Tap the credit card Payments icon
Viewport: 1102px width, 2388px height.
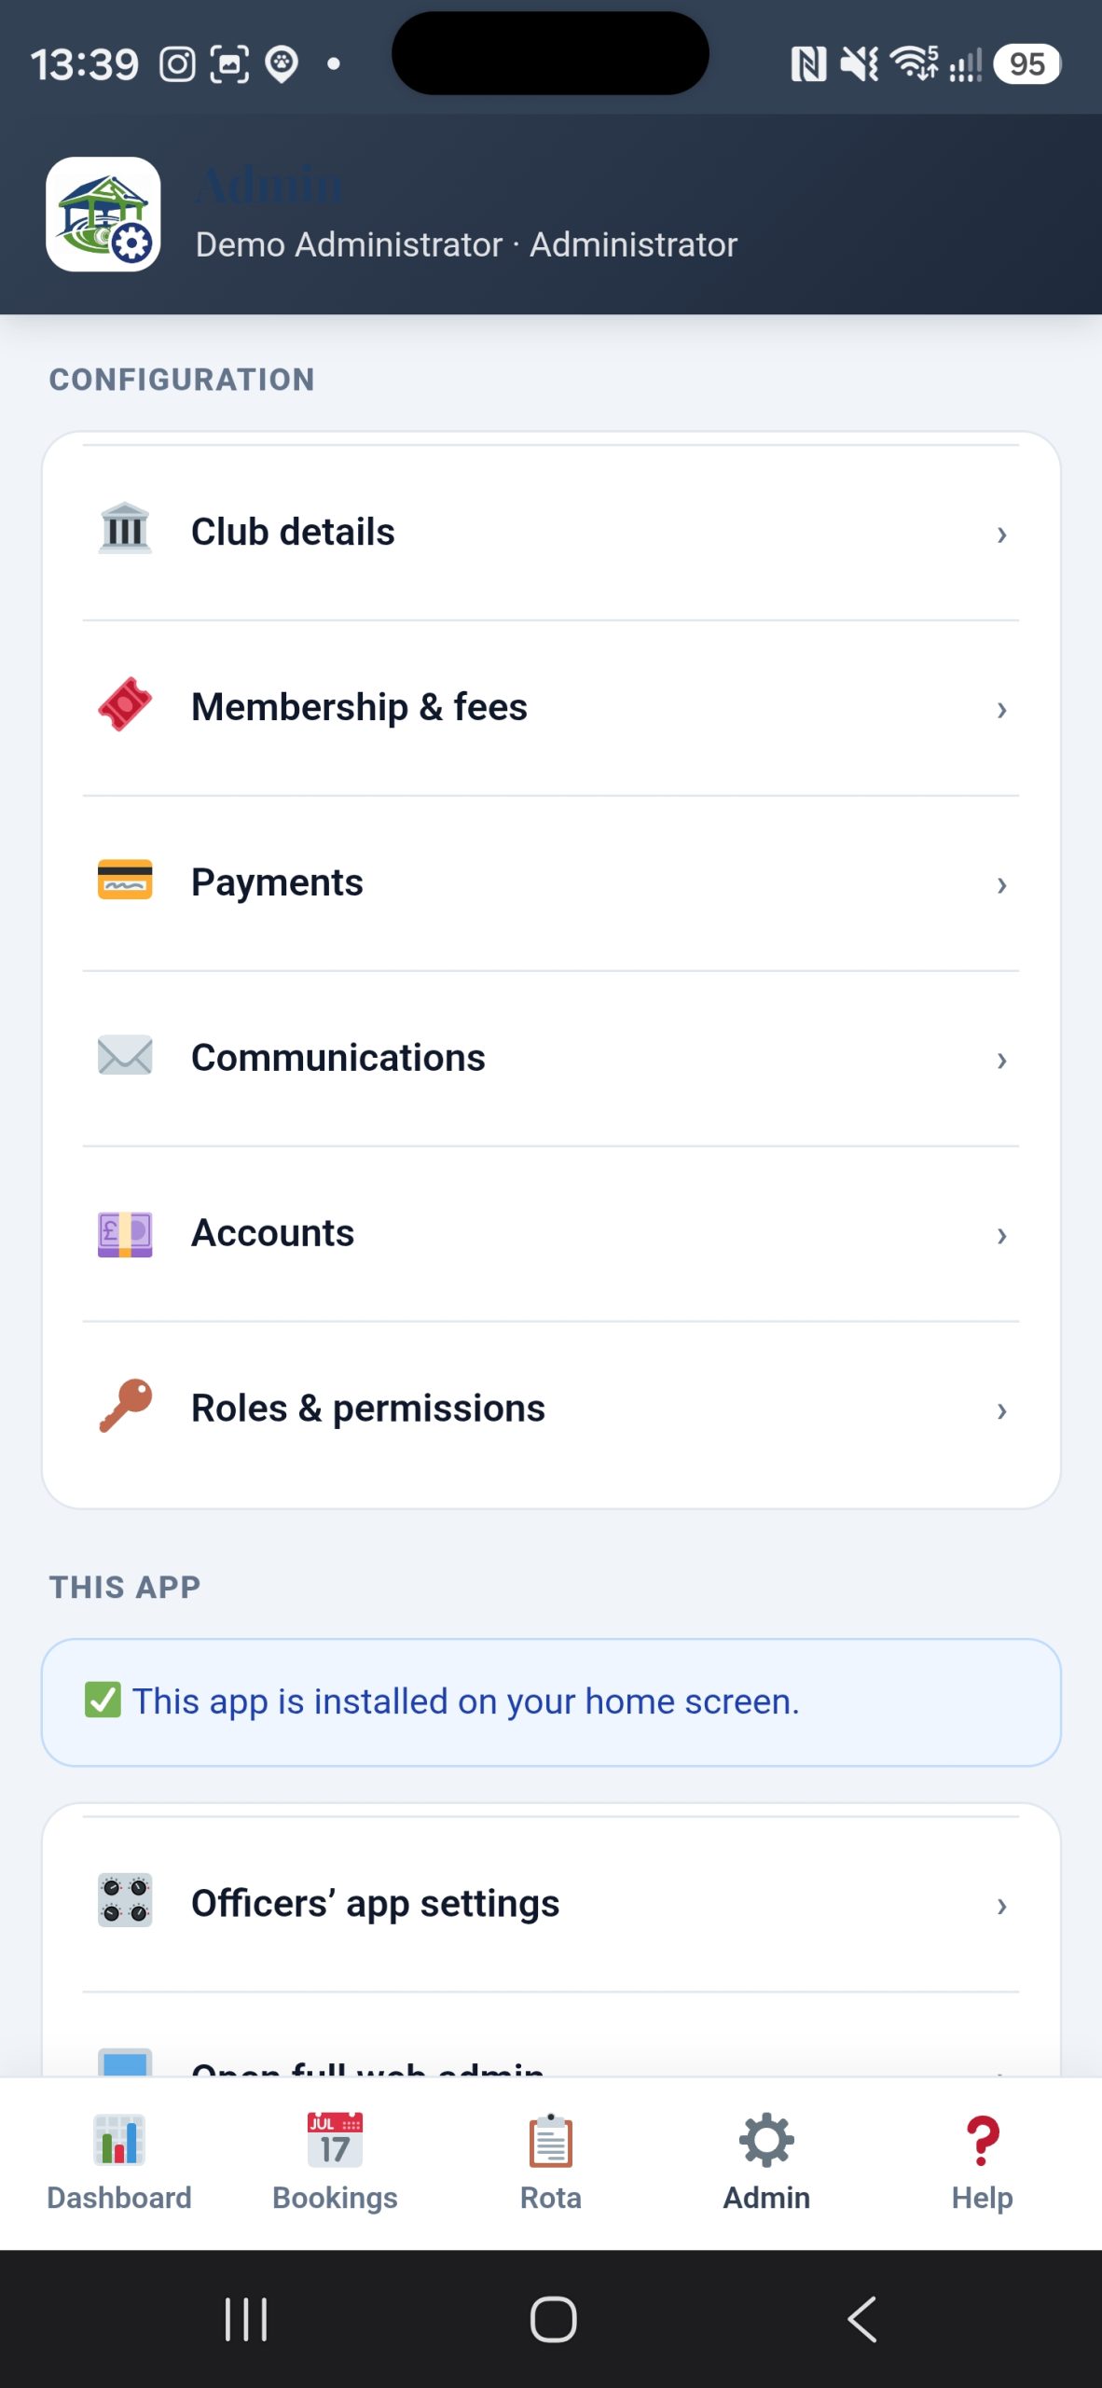coord(125,880)
